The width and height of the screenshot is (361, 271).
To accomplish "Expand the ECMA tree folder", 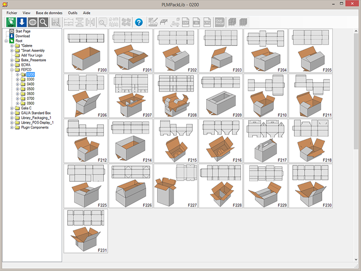I will [x=12, y=65].
